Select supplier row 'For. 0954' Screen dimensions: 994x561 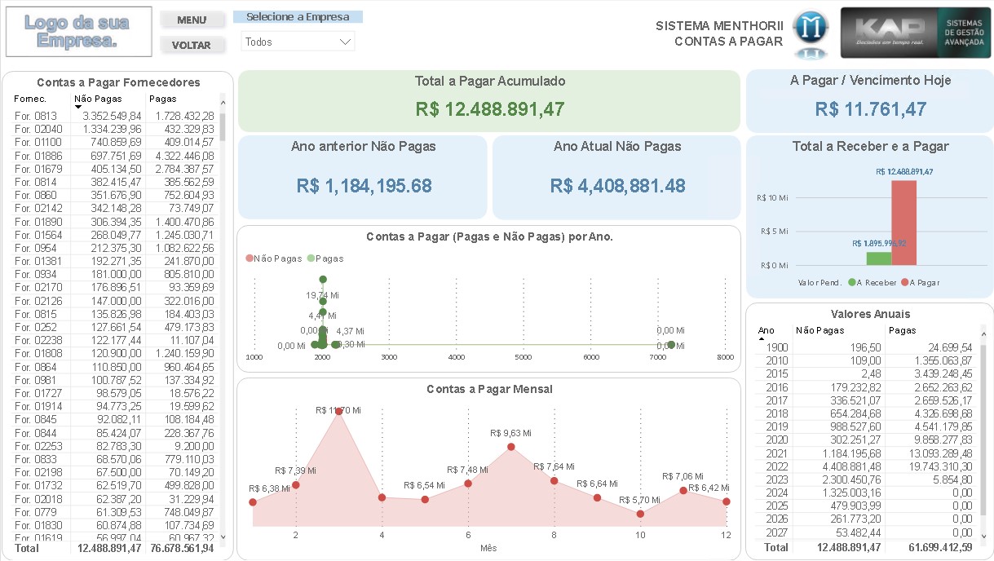115,248
